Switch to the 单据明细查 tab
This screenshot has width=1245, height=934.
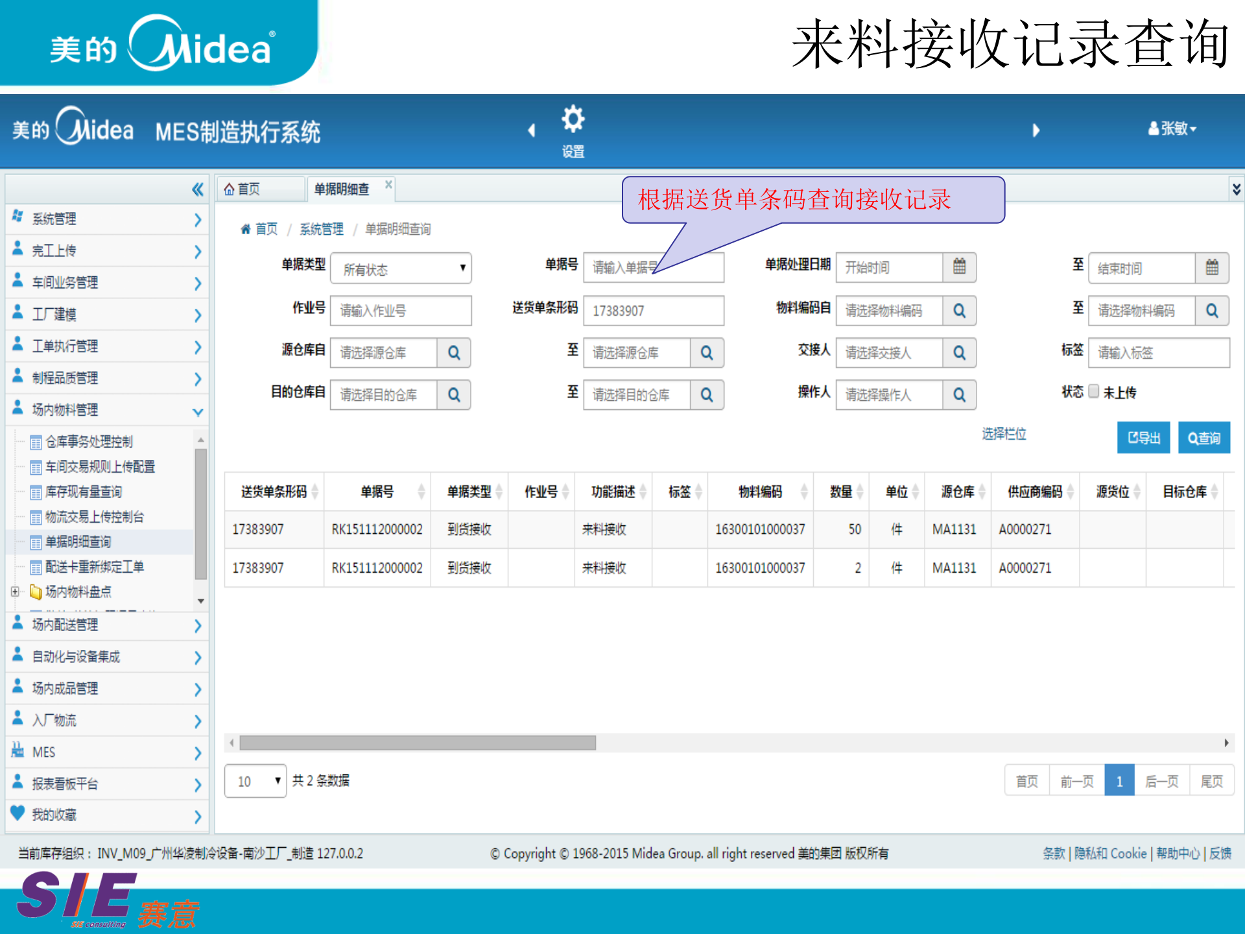pyautogui.click(x=342, y=189)
